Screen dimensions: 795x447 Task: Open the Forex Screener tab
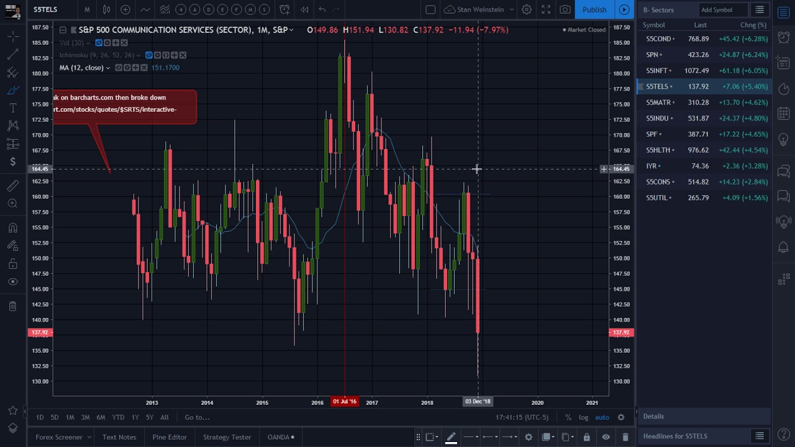tap(59, 437)
